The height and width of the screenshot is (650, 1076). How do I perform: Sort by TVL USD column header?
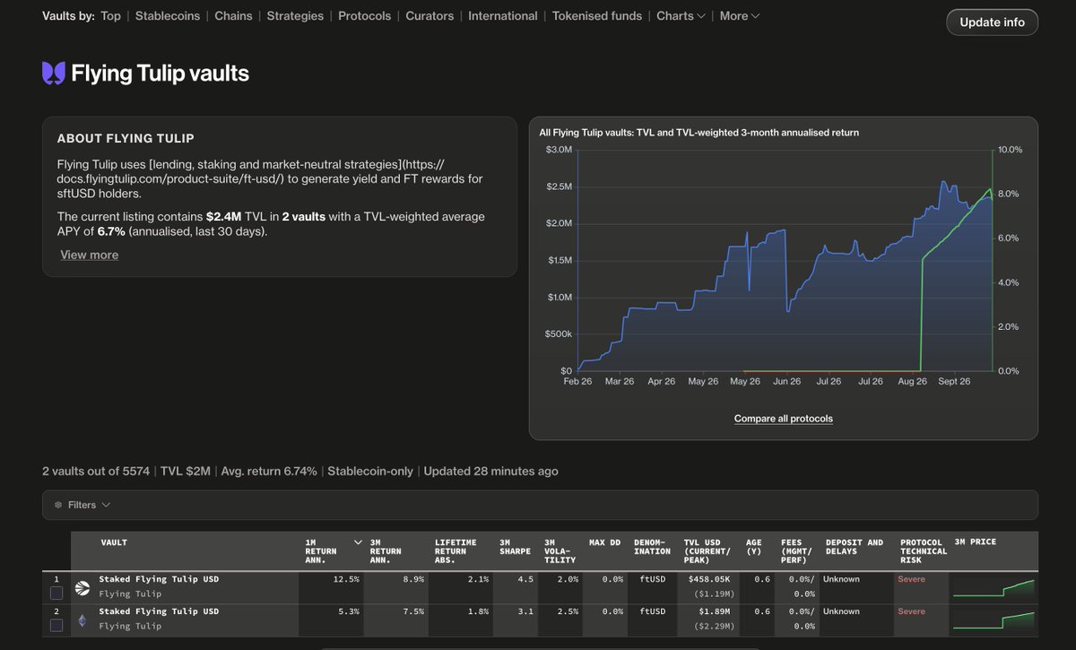(x=707, y=551)
